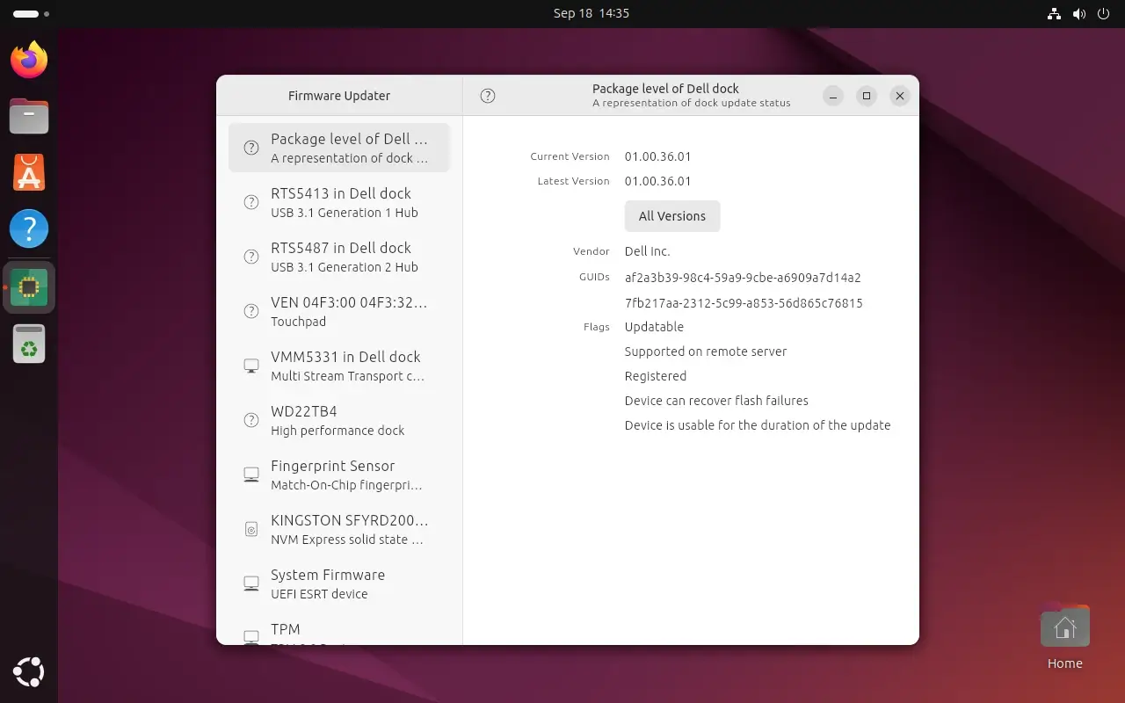Click the Registered flag text
Viewport: 1125px width, 703px height.
click(656, 376)
